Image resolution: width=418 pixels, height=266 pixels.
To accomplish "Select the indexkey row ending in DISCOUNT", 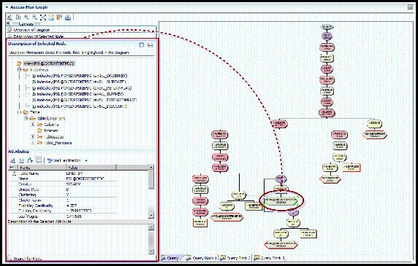I will click(x=82, y=106).
